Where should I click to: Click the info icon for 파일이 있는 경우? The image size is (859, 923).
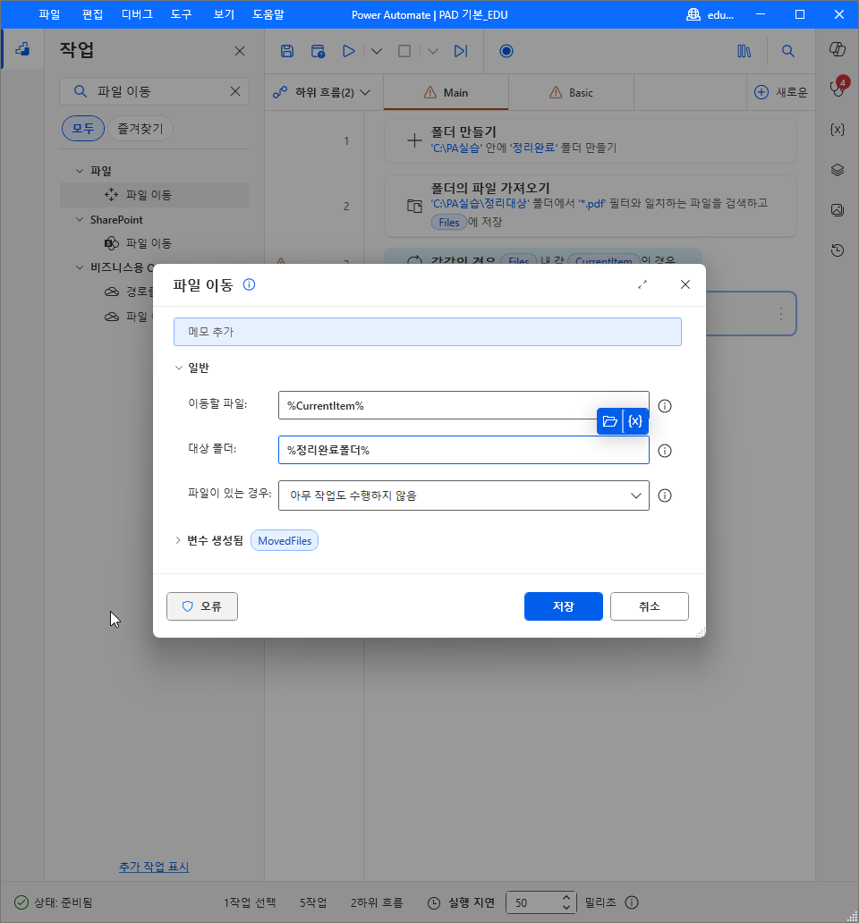pos(665,495)
